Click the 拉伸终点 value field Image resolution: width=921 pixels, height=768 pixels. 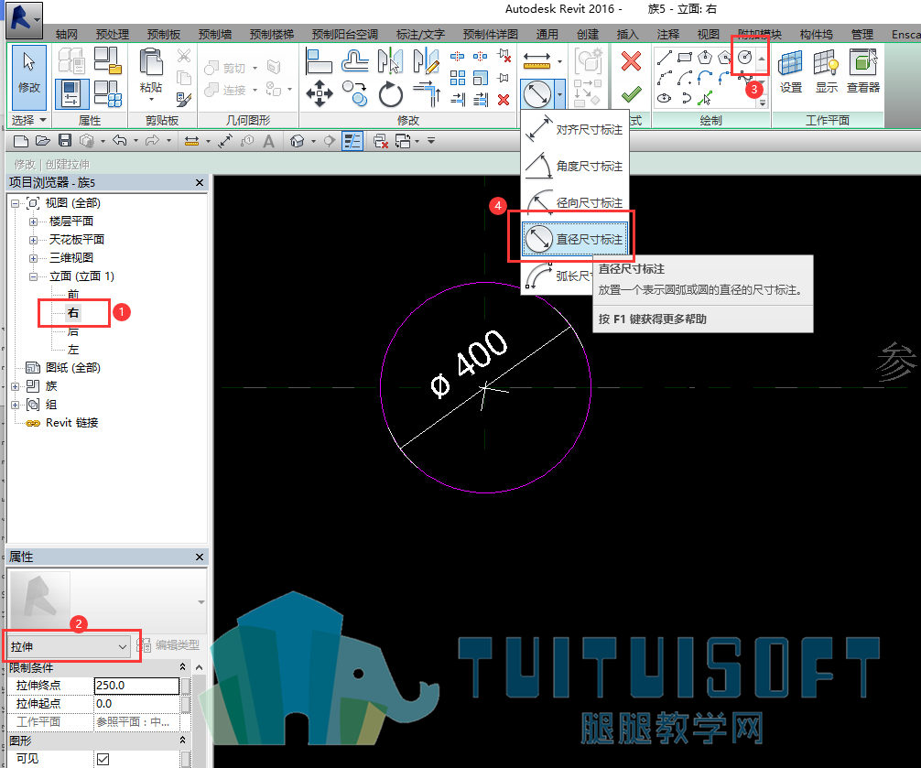coord(136,686)
